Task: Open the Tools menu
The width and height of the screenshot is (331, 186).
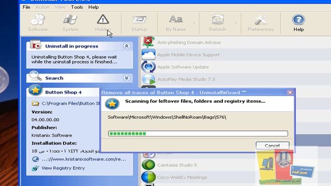Action: tap(77, 7)
